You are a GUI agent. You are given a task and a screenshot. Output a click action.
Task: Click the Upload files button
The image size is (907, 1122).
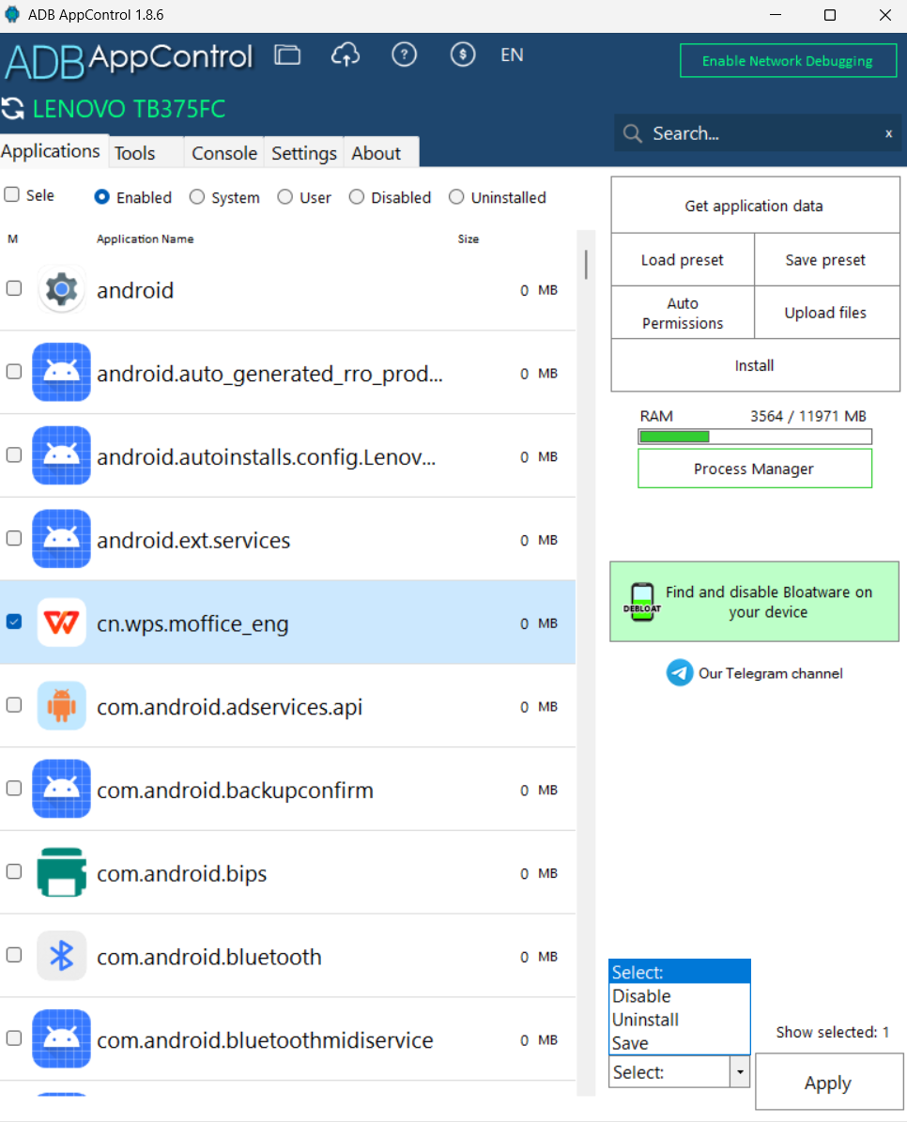[x=826, y=313]
